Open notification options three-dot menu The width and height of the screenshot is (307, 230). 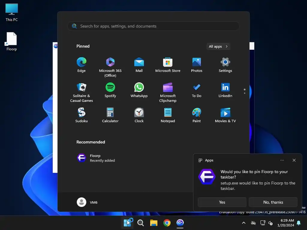tap(282, 160)
